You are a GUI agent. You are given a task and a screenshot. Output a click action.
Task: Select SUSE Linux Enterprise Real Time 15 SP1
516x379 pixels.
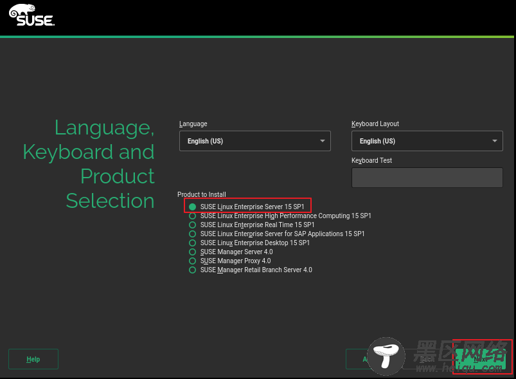coord(251,225)
